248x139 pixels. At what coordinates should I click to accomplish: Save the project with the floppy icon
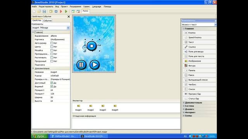[x=44, y=11]
